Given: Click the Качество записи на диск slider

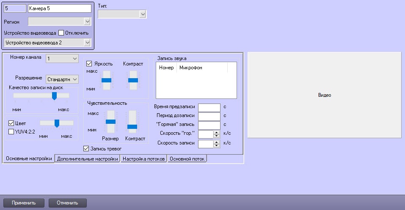Looking at the screenshot, I should click(54, 96).
